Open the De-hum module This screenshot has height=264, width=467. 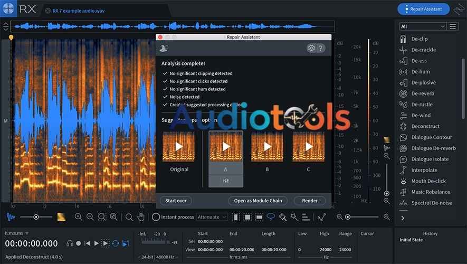click(420, 71)
